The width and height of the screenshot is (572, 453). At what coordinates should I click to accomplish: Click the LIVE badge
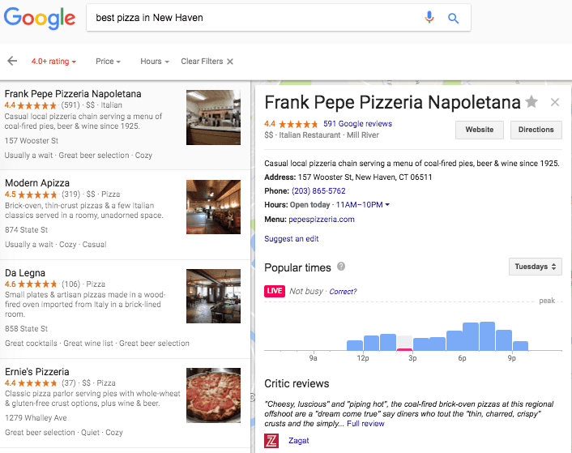point(275,291)
